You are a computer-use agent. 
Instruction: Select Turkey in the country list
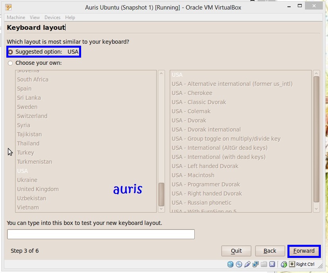coord(86,153)
